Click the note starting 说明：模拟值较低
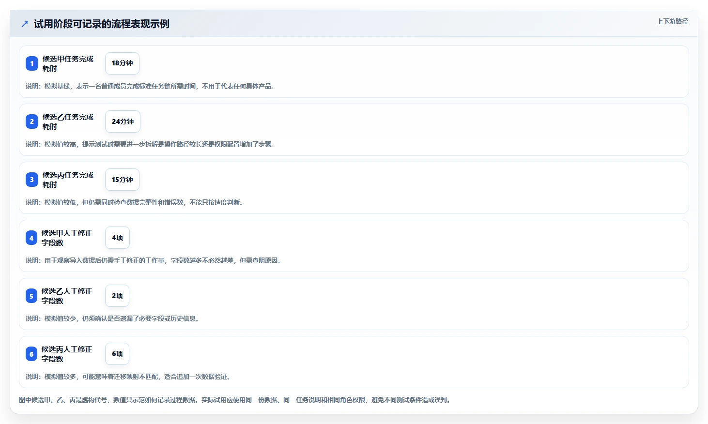This screenshot has width=708, height=424. point(135,202)
